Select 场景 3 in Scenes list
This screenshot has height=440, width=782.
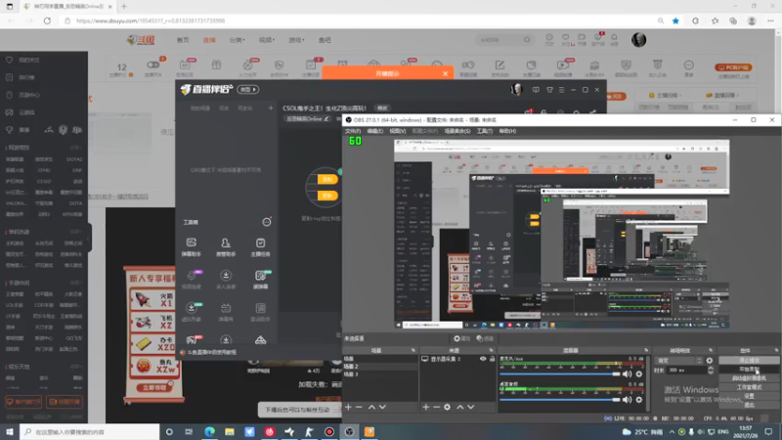380,374
